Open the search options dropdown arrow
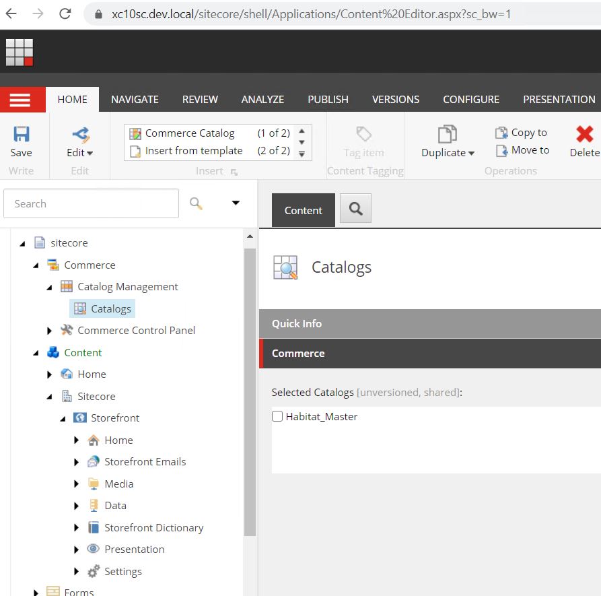 (236, 203)
